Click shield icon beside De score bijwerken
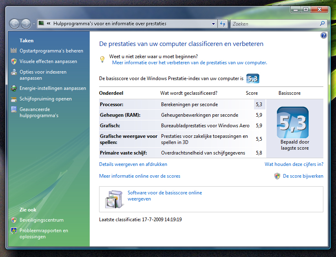 point(277,176)
